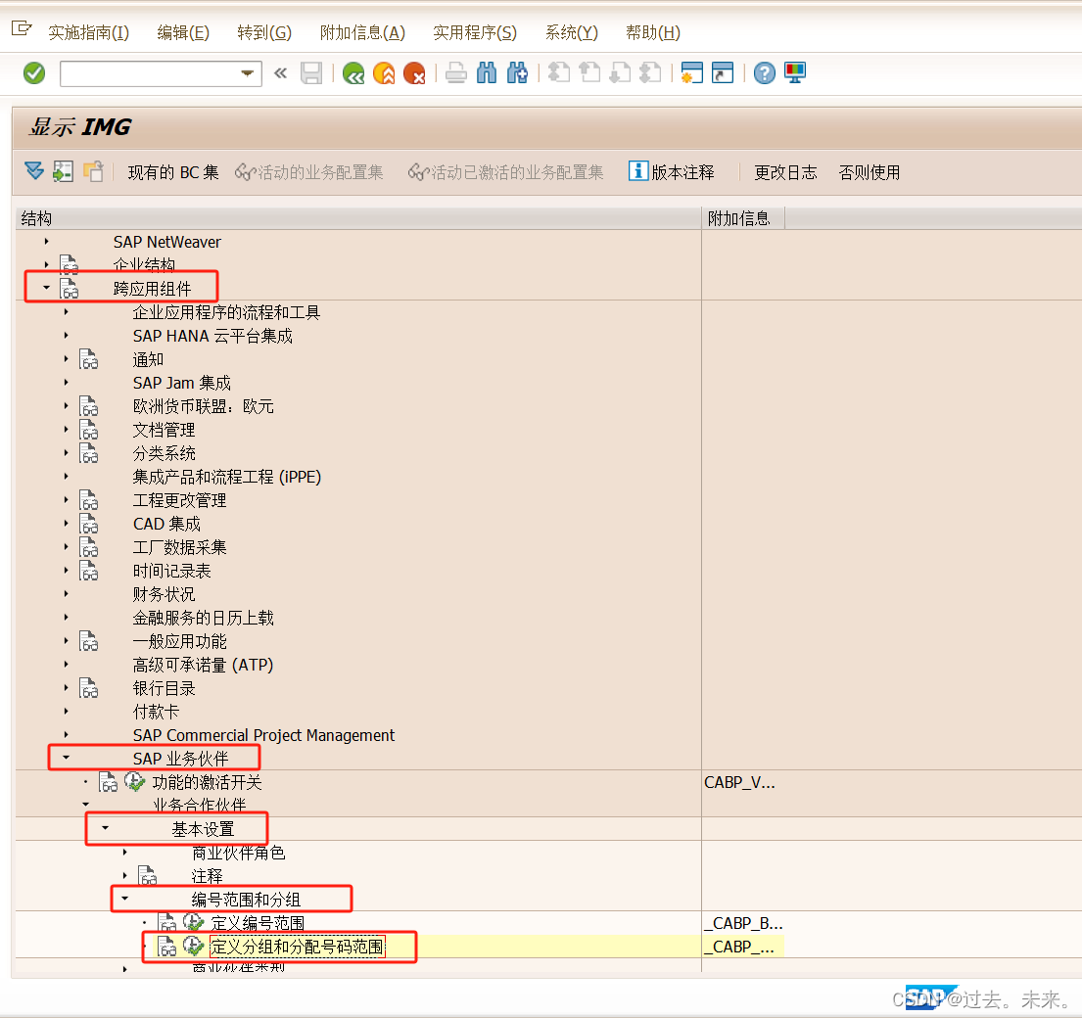Viewport: 1082px width, 1018px height.
Task: Click the folder icon before 现有的 BC 集
Action: tap(93, 171)
